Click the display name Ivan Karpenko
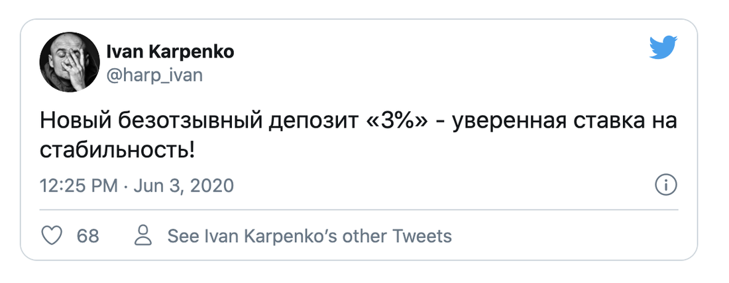The image size is (729, 283). (170, 52)
